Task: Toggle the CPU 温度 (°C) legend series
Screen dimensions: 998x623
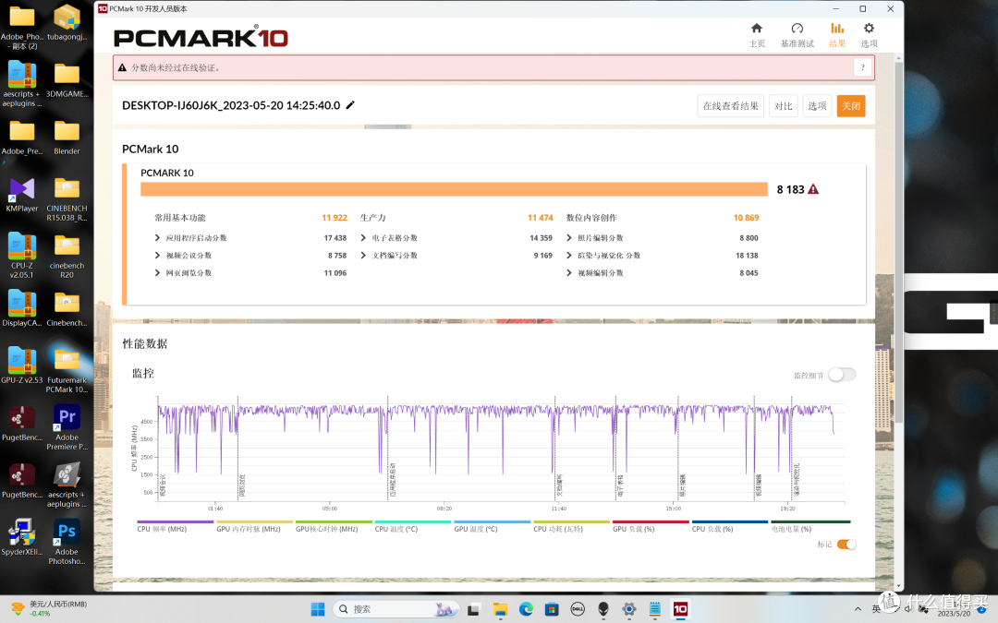Action: click(413, 527)
